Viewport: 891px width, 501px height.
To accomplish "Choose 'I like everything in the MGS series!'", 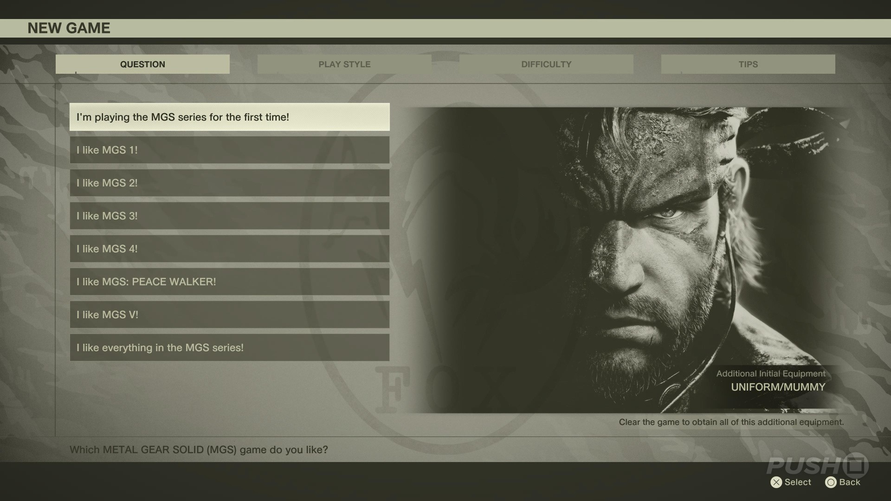I will 229,347.
